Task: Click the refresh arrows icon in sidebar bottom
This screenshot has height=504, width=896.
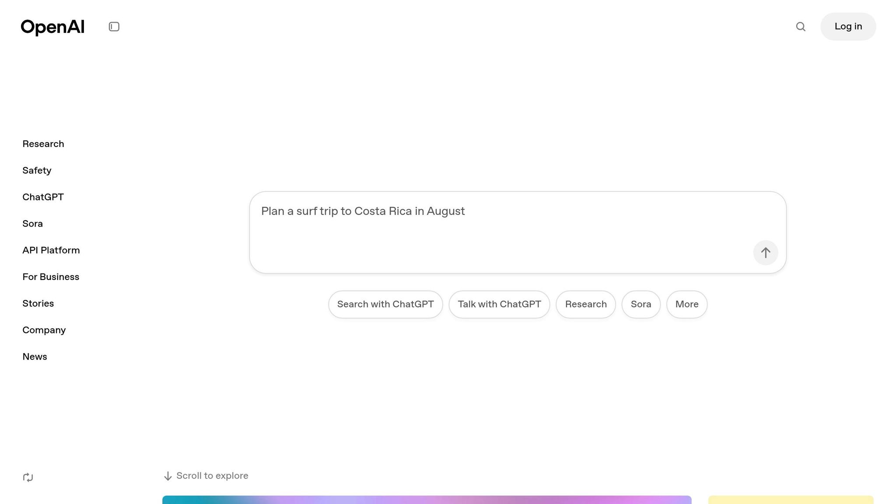Action: [28, 477]
